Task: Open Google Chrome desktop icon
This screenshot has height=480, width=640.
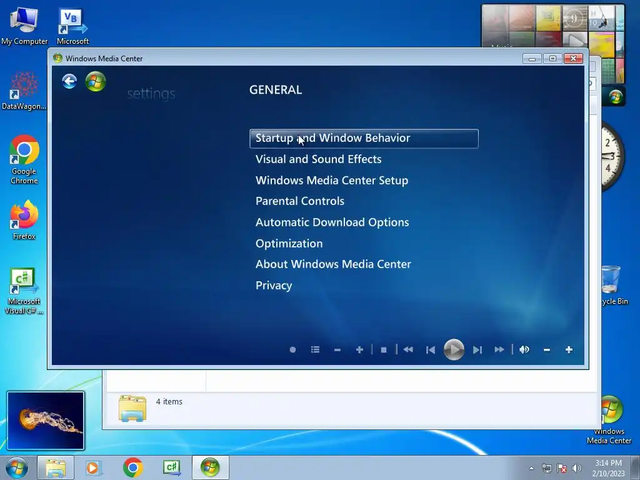Action: point(24,159)
